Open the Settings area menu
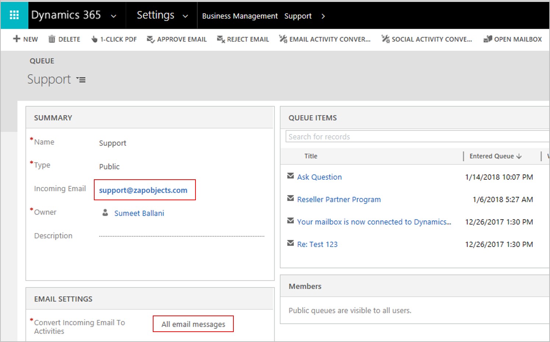The height and width of the screenshot is (342, 550). (x=155, y=15)
